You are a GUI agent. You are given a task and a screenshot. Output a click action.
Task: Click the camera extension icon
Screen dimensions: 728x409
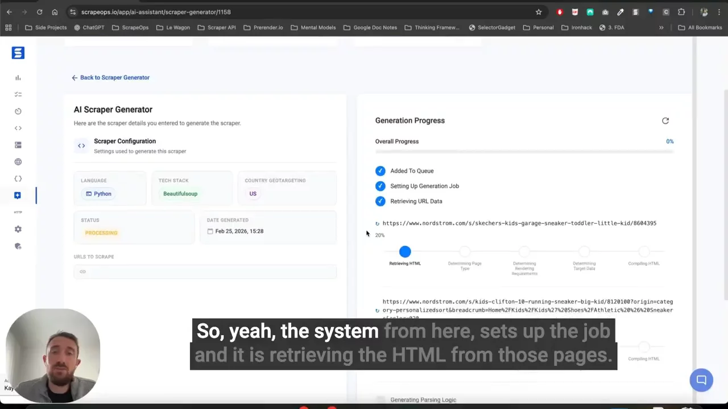[x=605, y=12]
